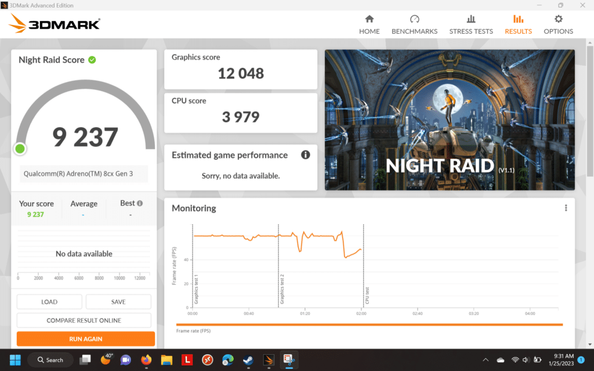The width and height of the screenshot is (594, 371).
Task: Open Task View from the taskbar
Action: pos(85,359)
